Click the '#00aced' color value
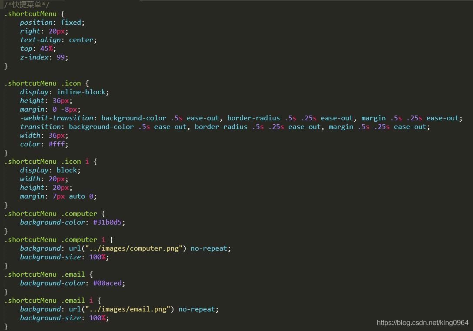 point(107,283)
